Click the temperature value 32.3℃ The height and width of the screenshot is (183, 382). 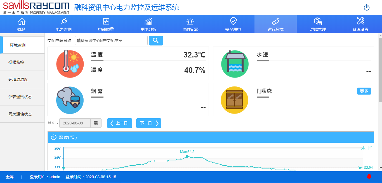point(195,55)
